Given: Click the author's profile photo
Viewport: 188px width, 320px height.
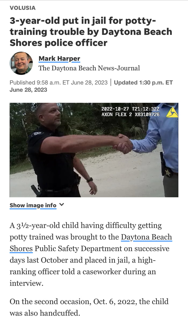Looking at the screenshot, I should (21, 63).
